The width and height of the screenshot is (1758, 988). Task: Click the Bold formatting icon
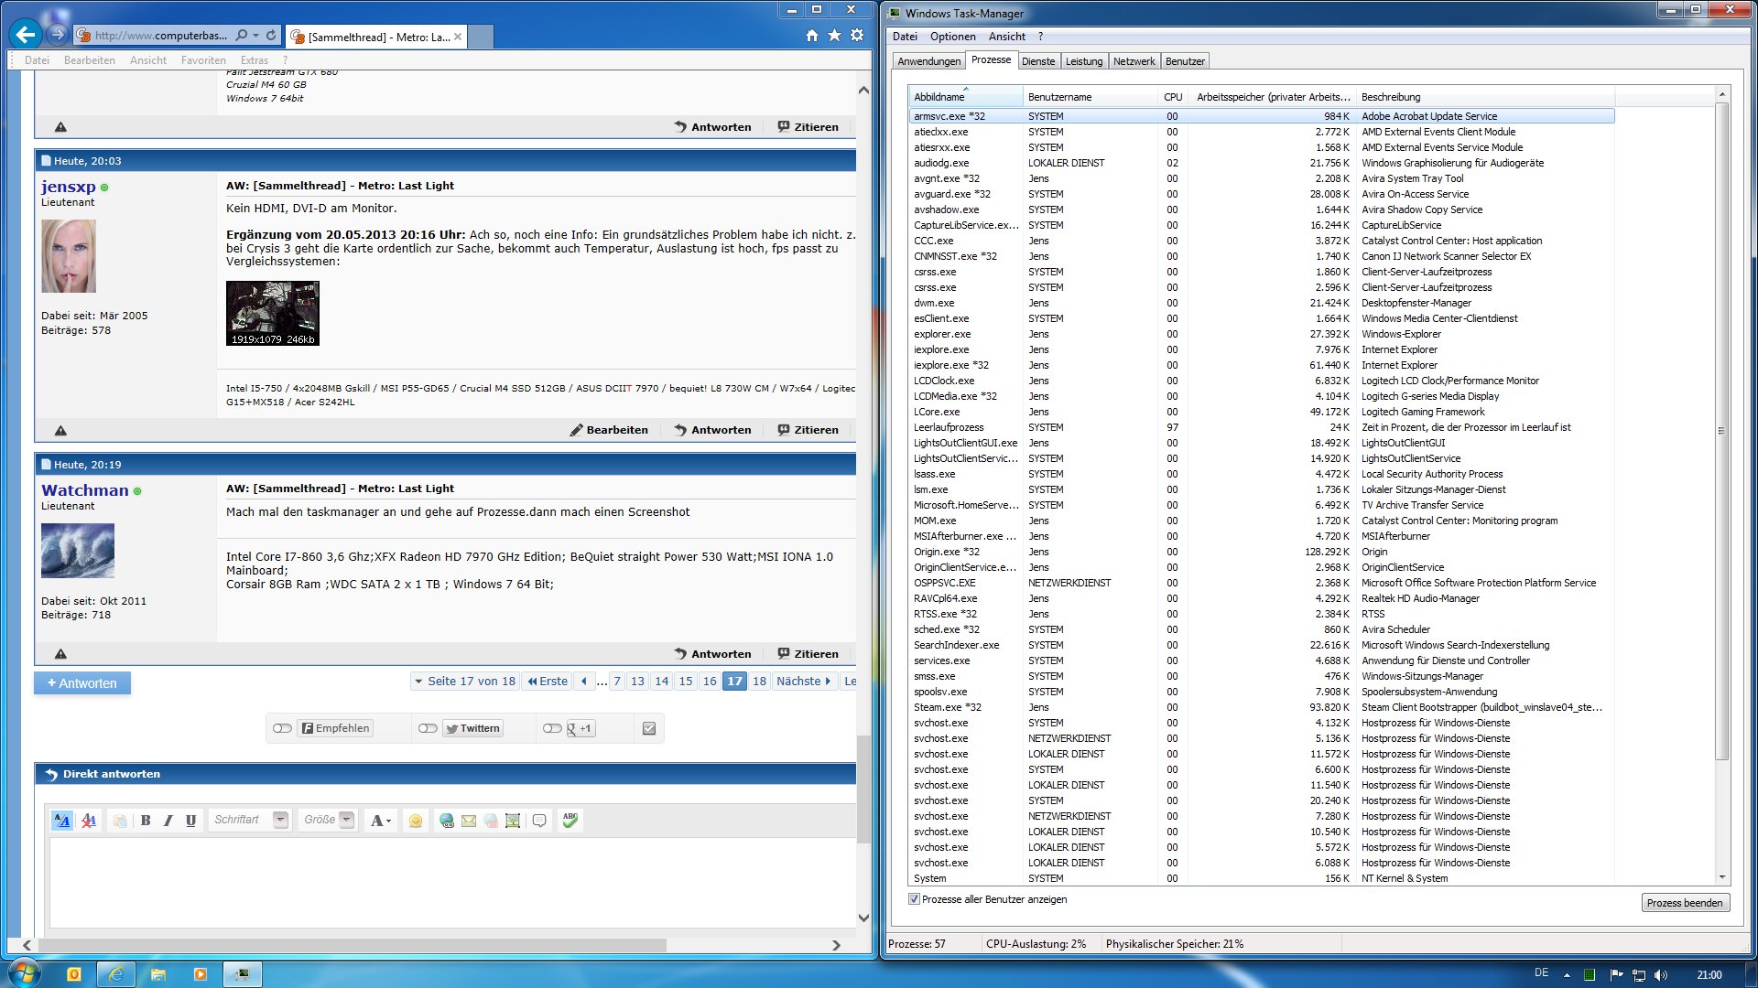coord(146,821)
